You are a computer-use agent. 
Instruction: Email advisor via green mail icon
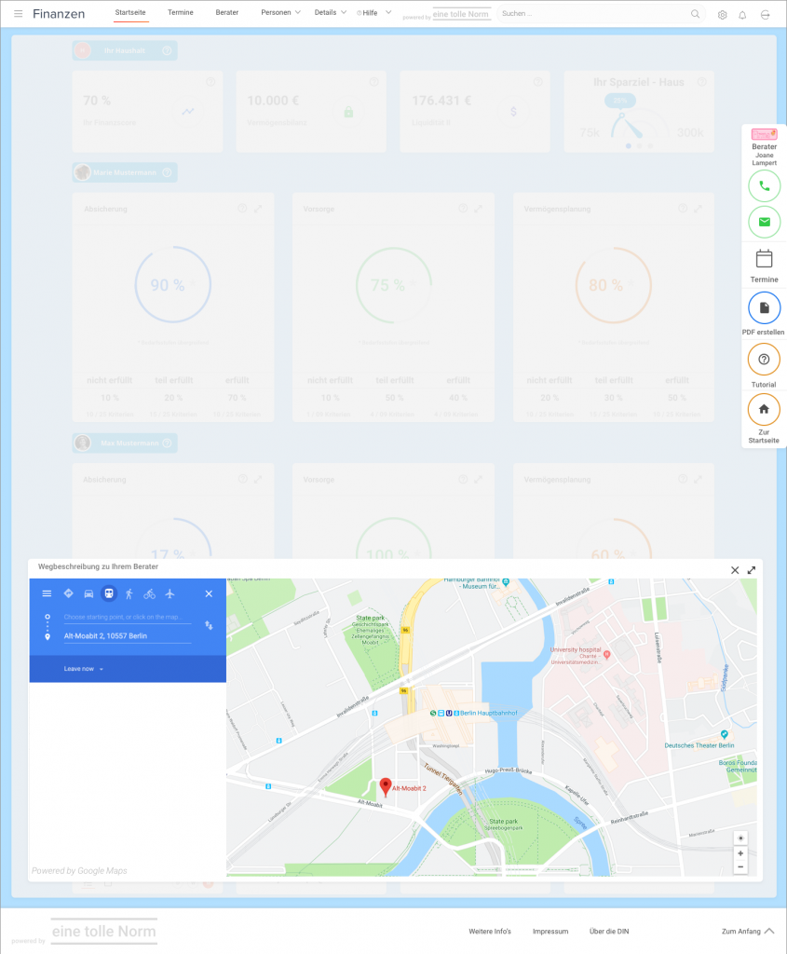click(764, 222)
